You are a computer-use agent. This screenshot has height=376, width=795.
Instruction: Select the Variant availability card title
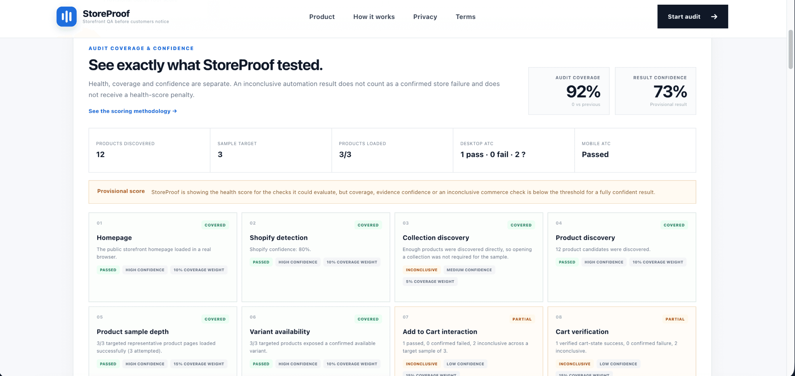click(x=280, y=331)
